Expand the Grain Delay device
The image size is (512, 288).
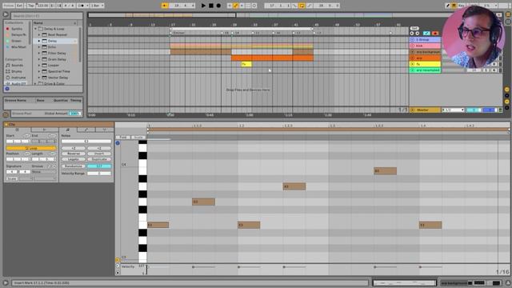(39, 59)
